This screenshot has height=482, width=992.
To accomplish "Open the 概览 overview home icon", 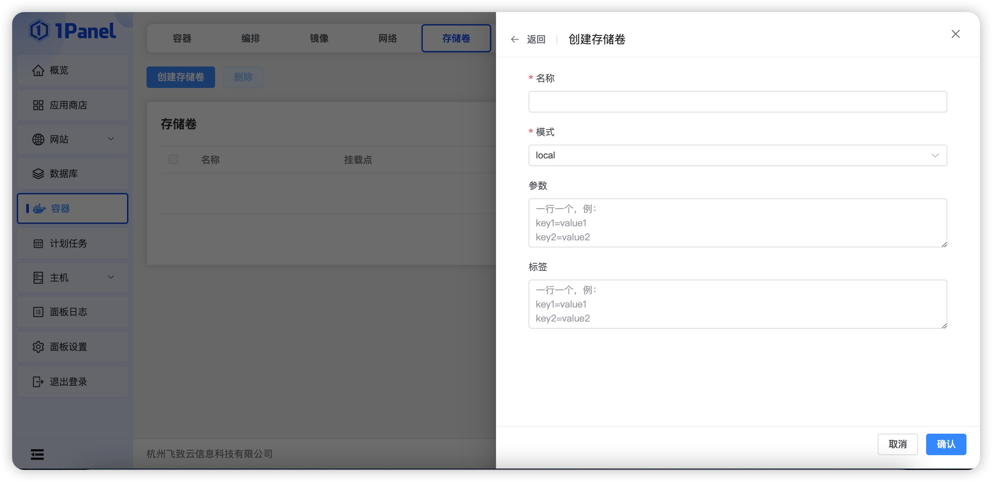I will (38, 70).
